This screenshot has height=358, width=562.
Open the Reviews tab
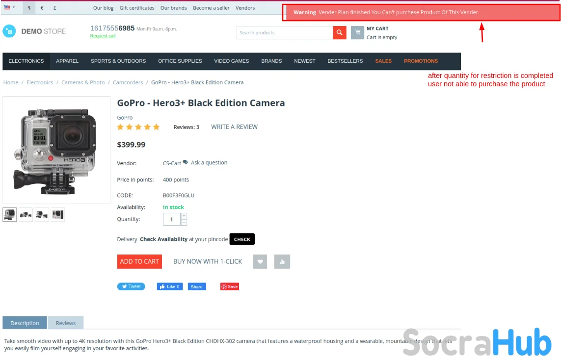point(66,323)
